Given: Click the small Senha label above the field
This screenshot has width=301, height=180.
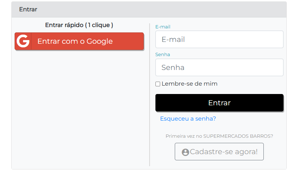Looking at the screenshot, I should 163,55.
